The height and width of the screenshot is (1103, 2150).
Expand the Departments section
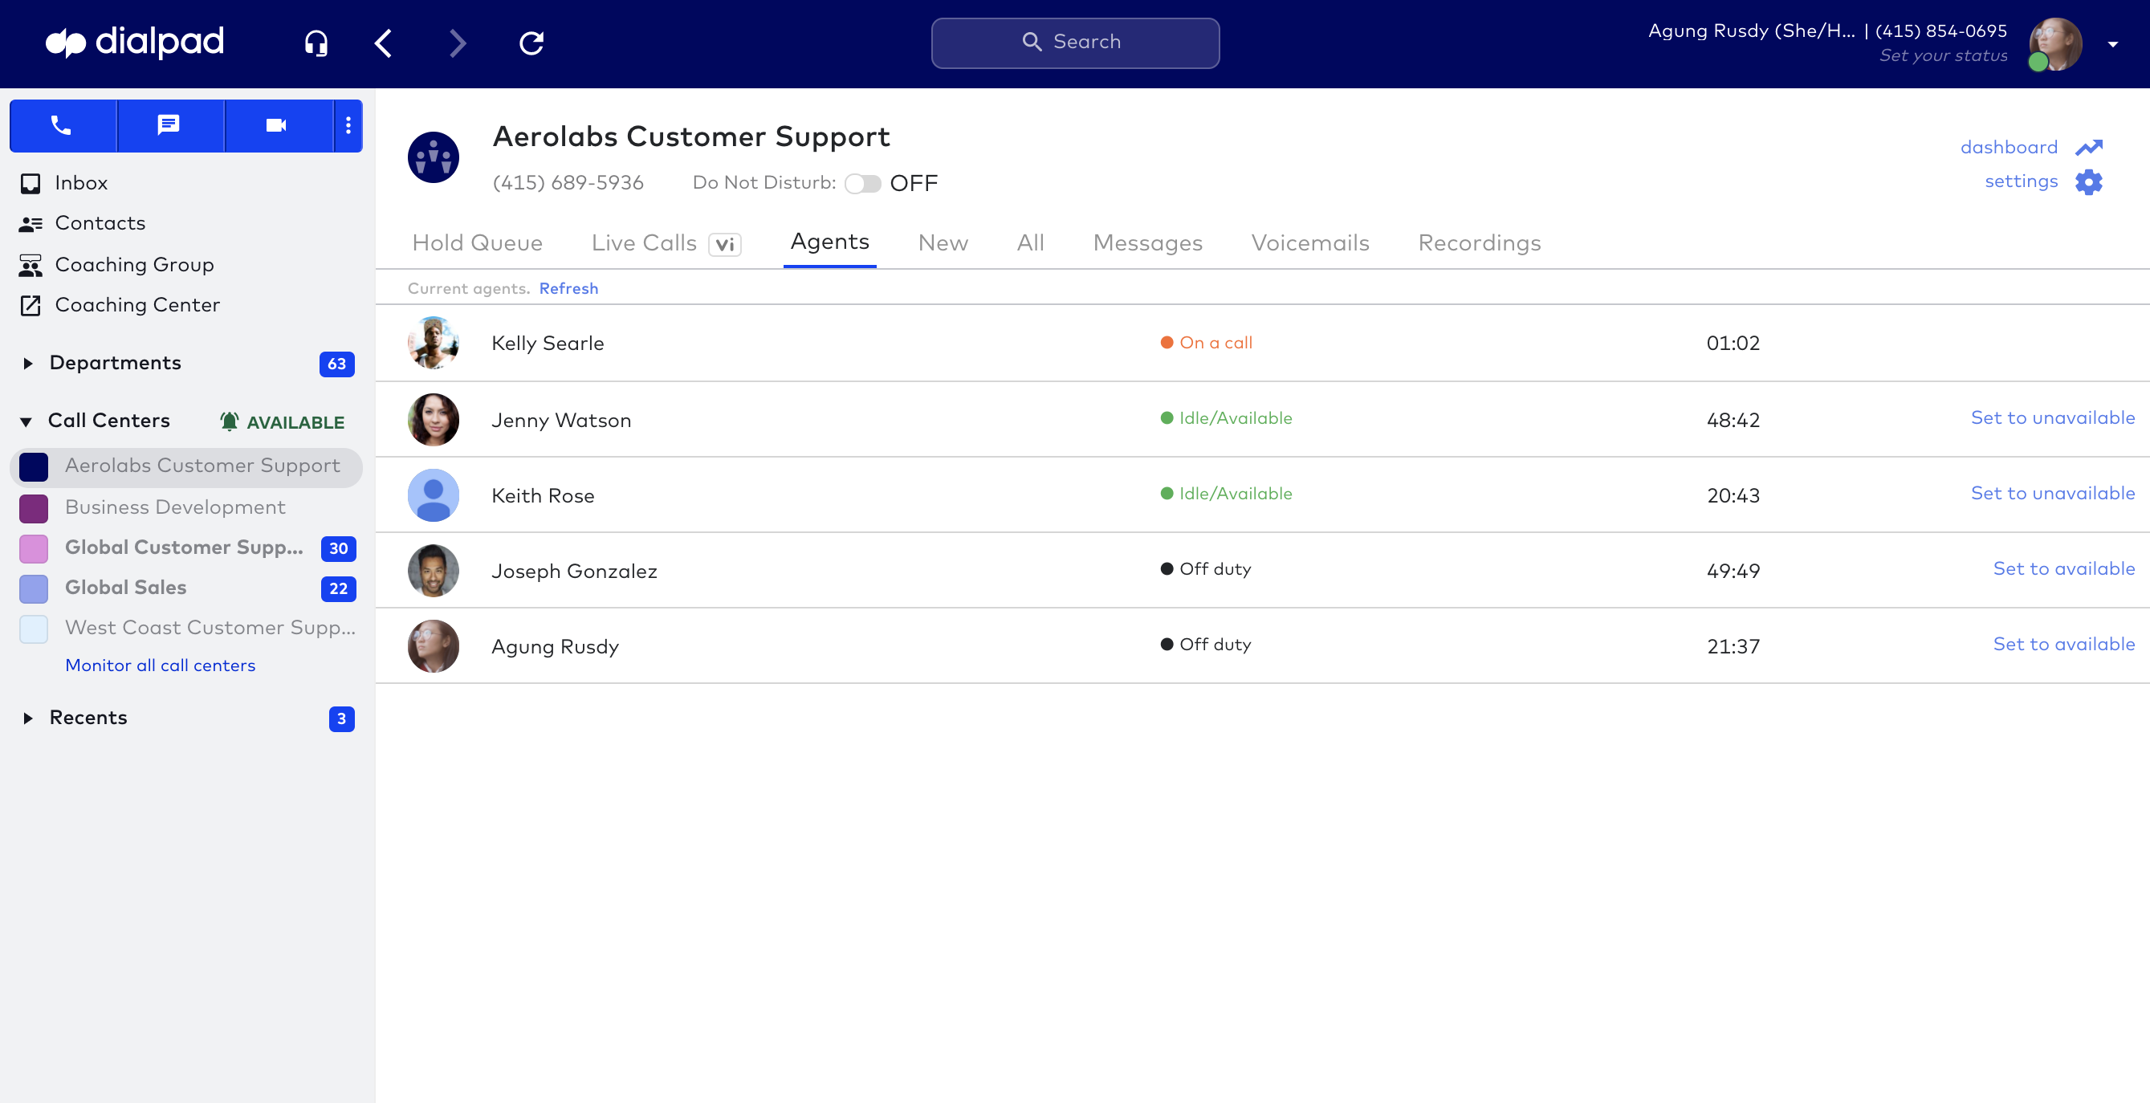pyautogui.click(x=27, y=363)
